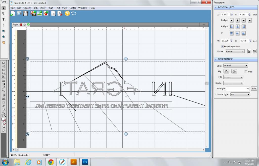Align objects to horizontal center

click(238, 27)
